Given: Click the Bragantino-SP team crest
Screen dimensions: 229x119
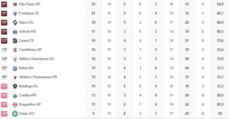Looking at the screenshot, I should (15, 105).
